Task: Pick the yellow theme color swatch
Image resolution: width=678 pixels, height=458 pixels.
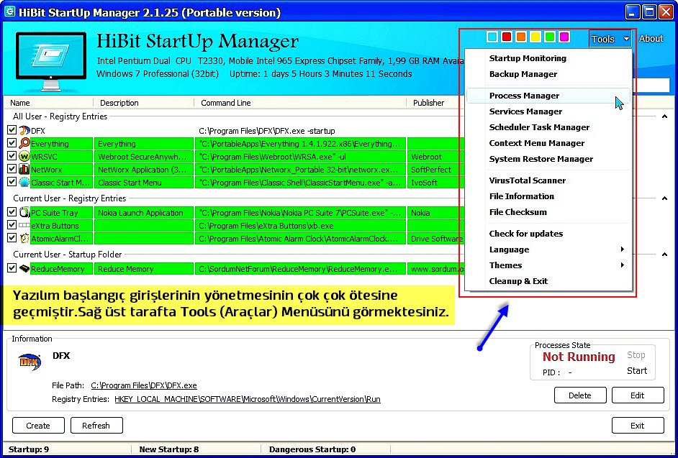Action: point(535,37)
